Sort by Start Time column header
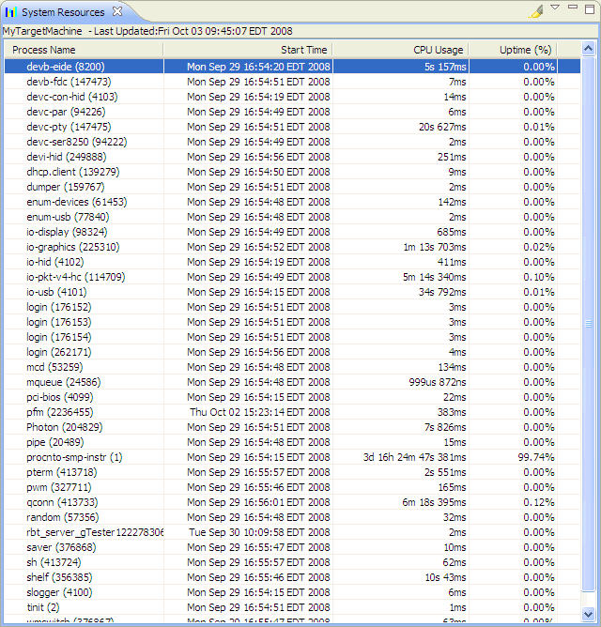Image resolution: width=601 pixels, height=627 pixels. 303,50
